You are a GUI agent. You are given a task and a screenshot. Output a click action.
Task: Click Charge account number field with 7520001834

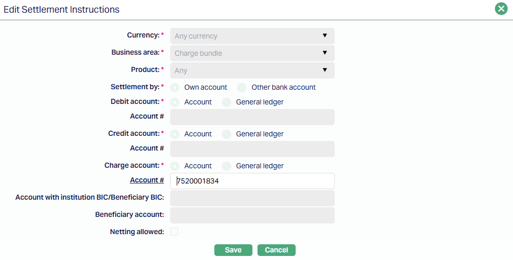[x=252, y=181]
